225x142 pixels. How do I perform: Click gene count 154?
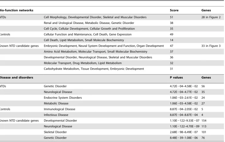[204, 121]
